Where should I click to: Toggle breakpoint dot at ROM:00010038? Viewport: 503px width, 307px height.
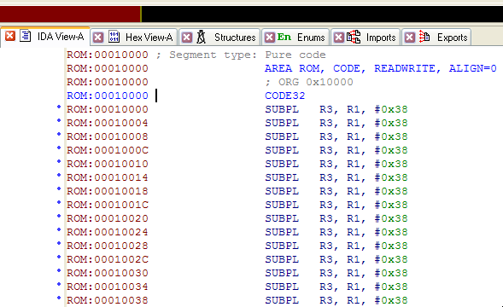59,298
